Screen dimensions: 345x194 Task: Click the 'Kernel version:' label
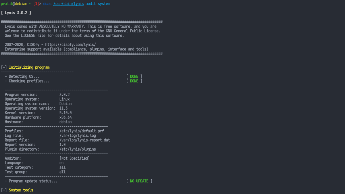pyautogui.click(x=20, y=113)
